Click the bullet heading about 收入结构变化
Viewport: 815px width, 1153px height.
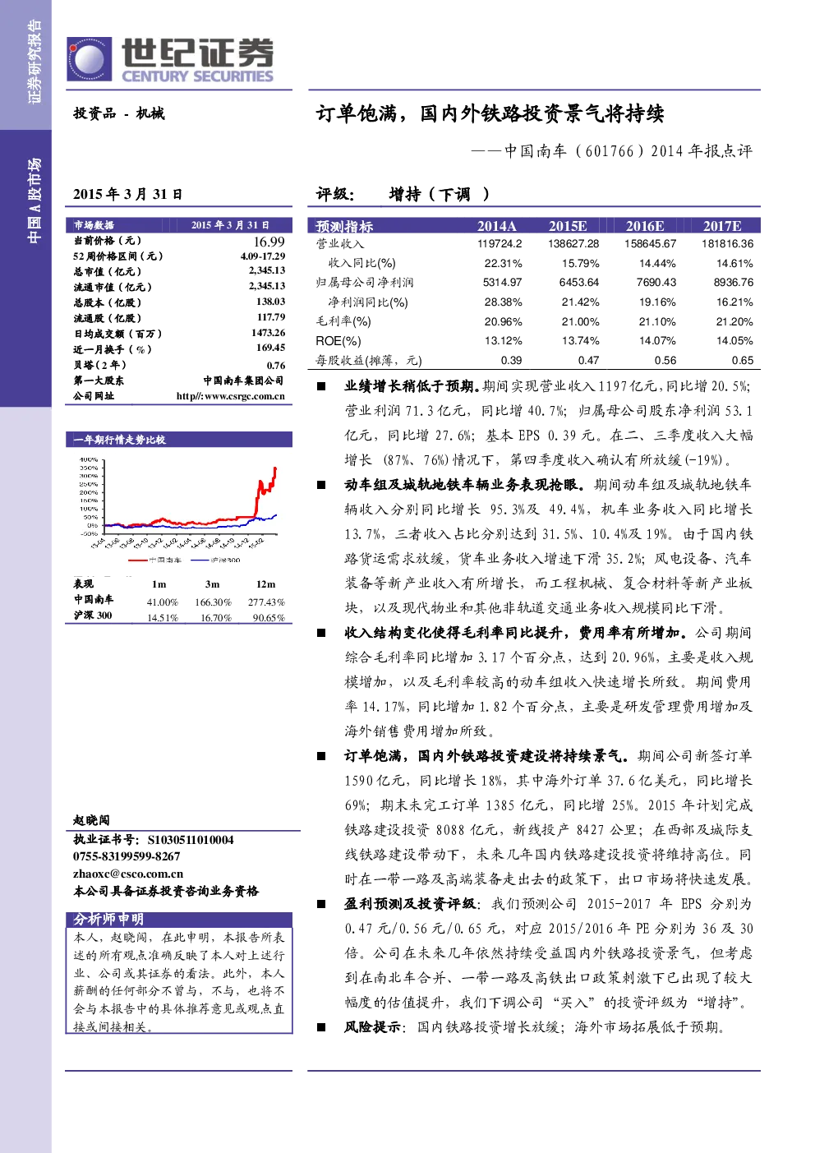[x=516, y=633]
